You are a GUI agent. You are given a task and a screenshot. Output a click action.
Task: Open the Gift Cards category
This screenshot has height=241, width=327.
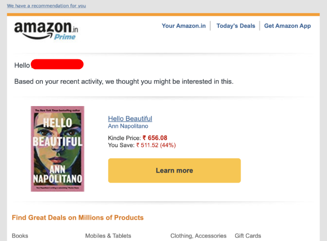(248, 236)
